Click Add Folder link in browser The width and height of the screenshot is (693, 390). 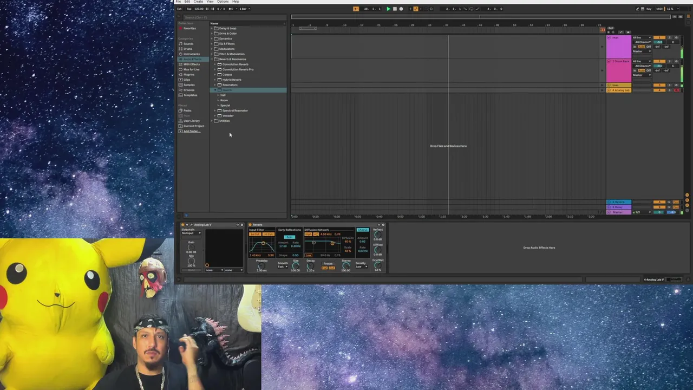tap(192, 131)
